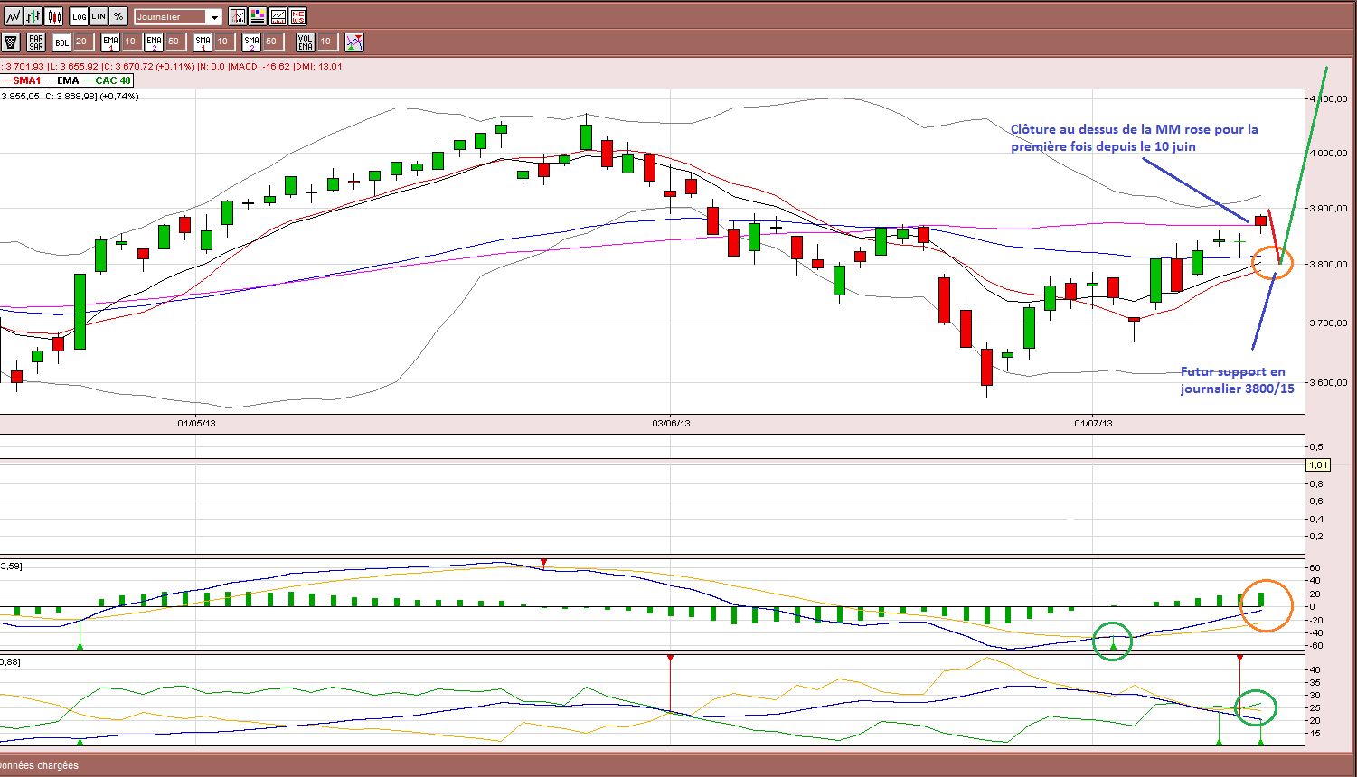Open the chart cursor and volume tool
1357x777 pixels.
[x=237, y=16]
